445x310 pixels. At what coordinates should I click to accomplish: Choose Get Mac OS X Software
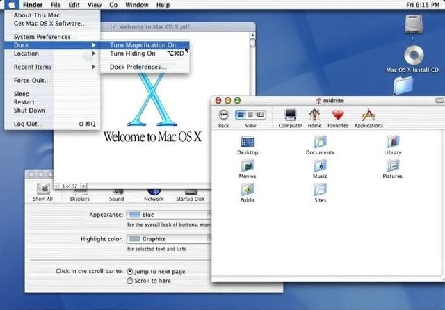(52, 24)
